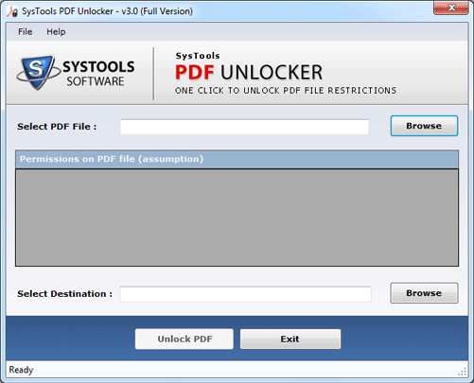474x383 pixels.
Task: Click the SYSTOOLS SOFTWARE logo text
Action: (98, 74)
